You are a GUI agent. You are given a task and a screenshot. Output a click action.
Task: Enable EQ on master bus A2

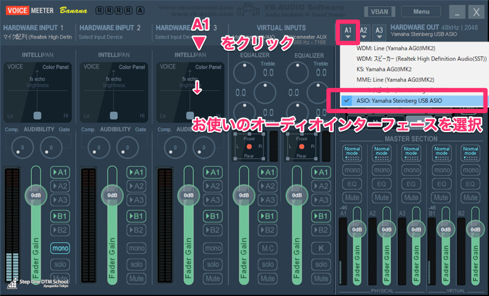[381, 184]
